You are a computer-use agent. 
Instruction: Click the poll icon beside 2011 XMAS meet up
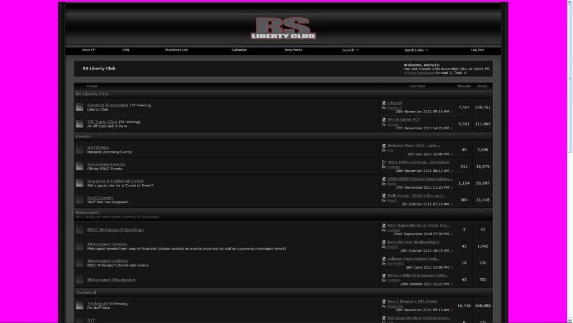point(384,162)
